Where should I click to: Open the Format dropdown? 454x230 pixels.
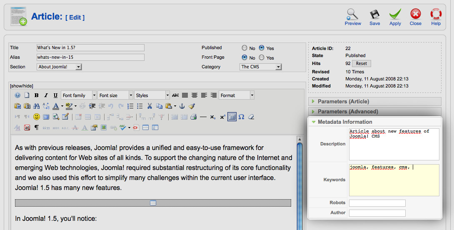click(237, 95)
